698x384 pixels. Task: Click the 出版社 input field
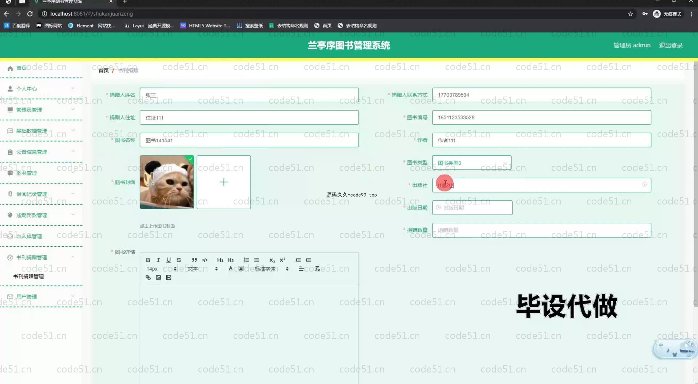click(x=541, y=185)
